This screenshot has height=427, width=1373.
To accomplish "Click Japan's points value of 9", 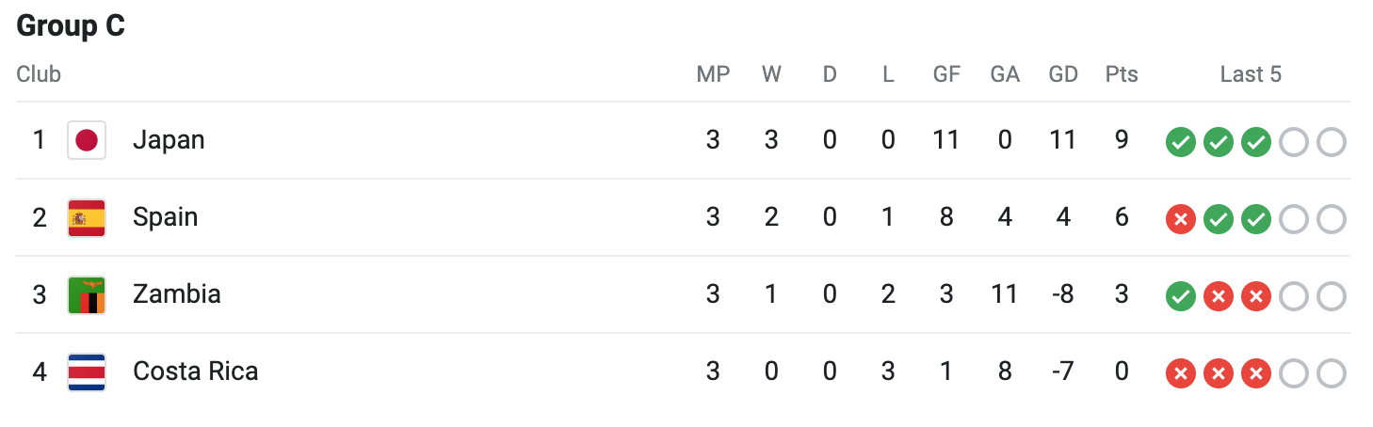I will (1121, 140).
